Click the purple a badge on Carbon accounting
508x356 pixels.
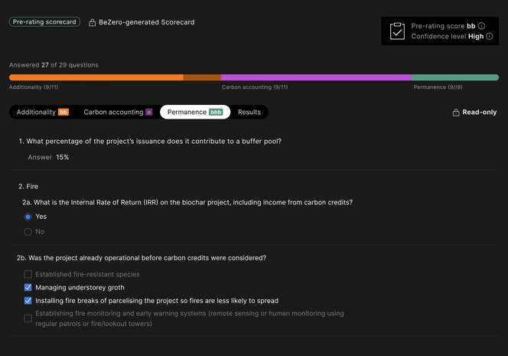point(148,113)
